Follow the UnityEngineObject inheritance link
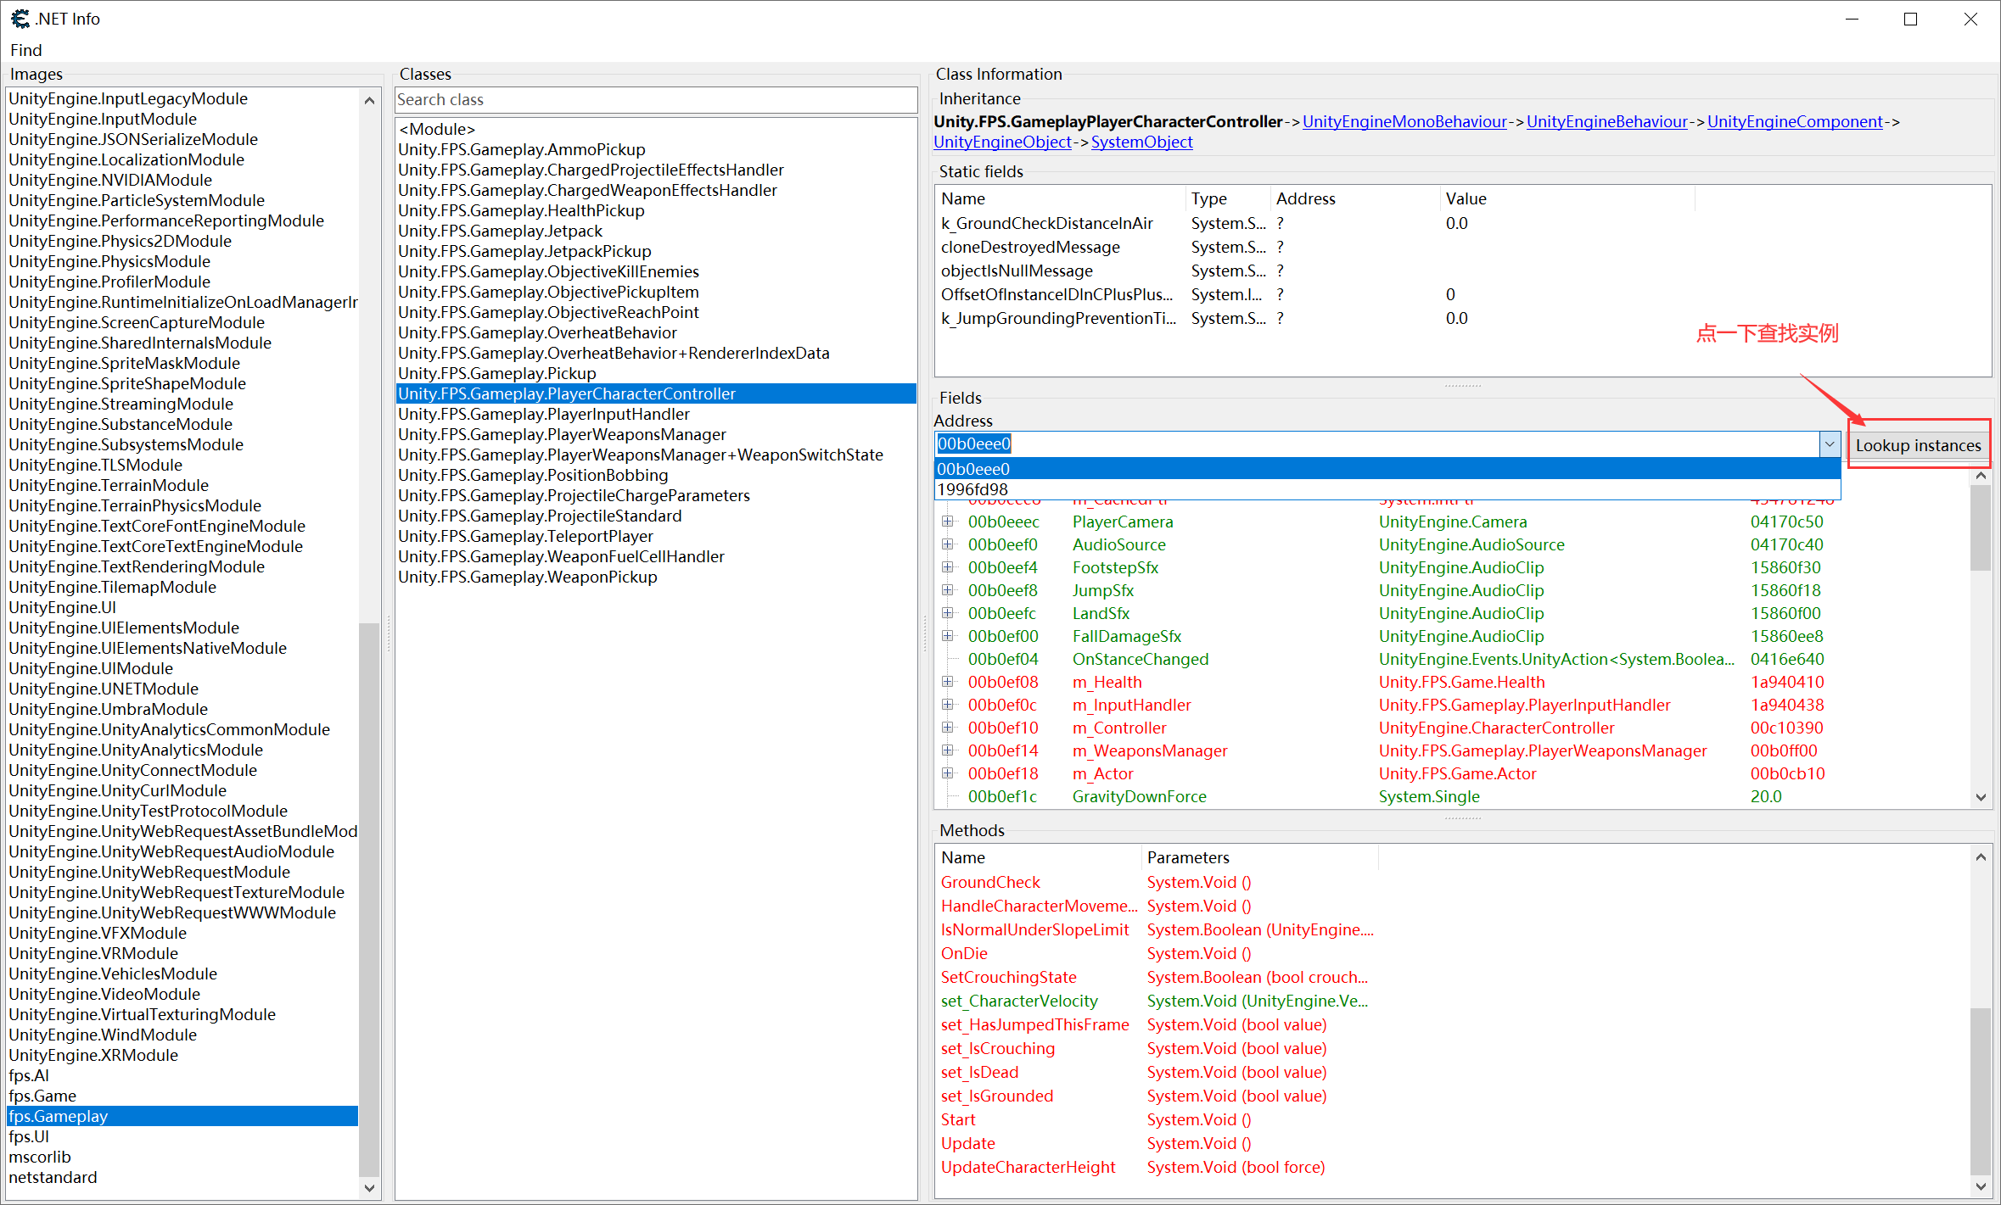This screenshot has height=1205, width=2001. pyautogui.click(x=1002, y=142)
